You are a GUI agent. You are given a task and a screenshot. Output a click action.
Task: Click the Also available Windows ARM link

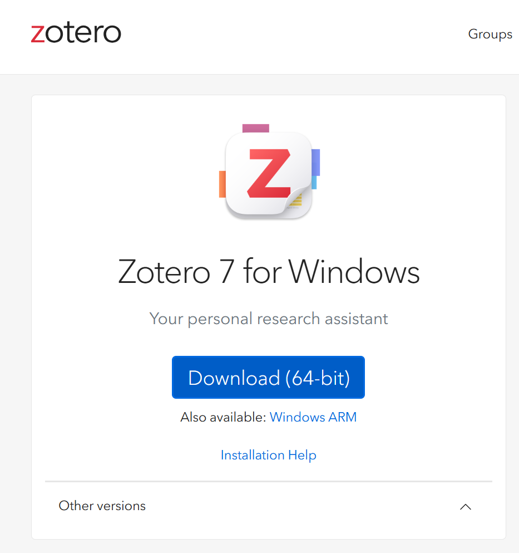coord(313,417)
